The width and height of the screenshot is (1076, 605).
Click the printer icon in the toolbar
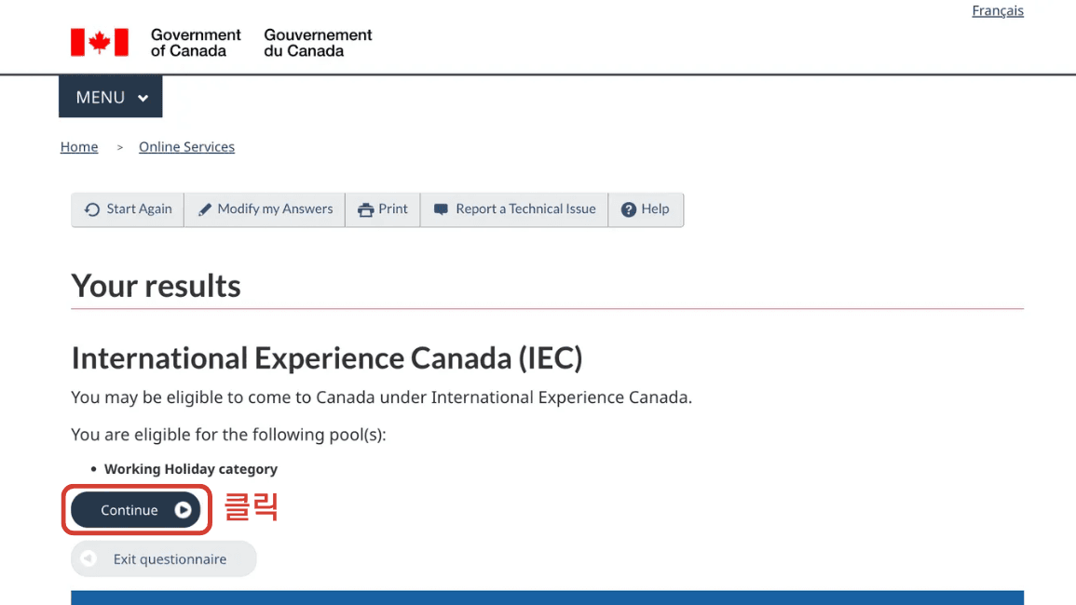[365, 209]
